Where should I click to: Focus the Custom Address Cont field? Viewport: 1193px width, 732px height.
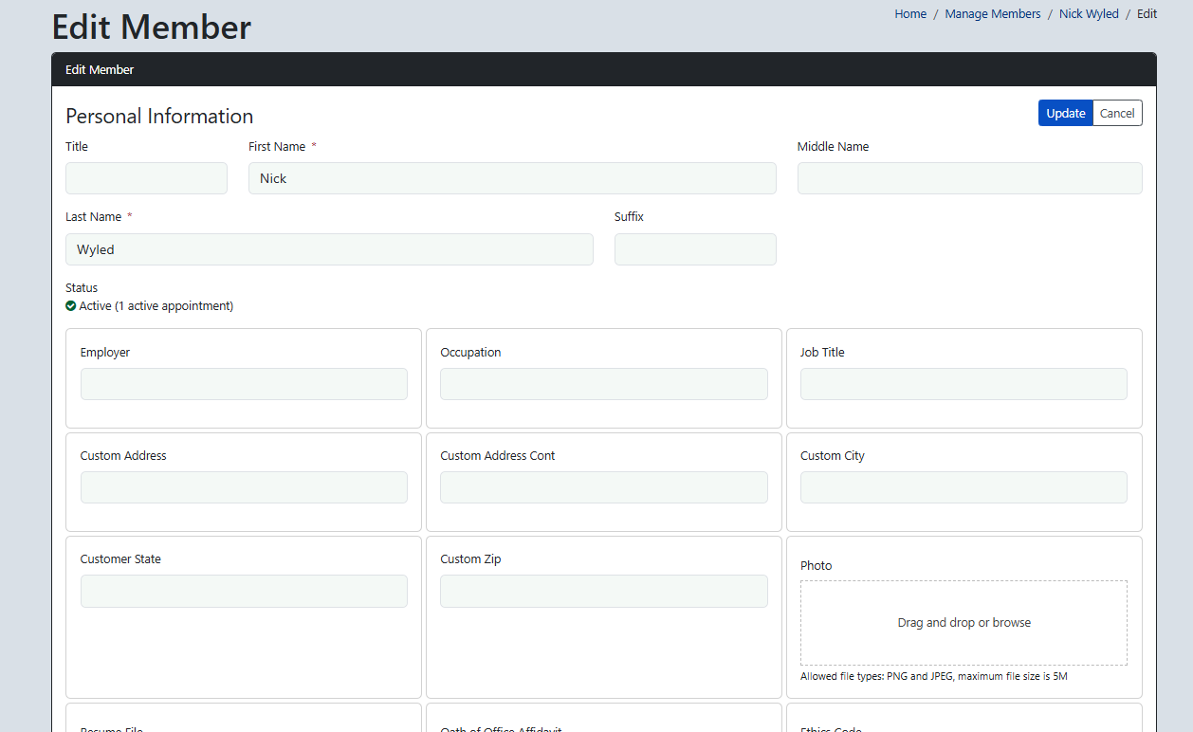coord(604,487)
